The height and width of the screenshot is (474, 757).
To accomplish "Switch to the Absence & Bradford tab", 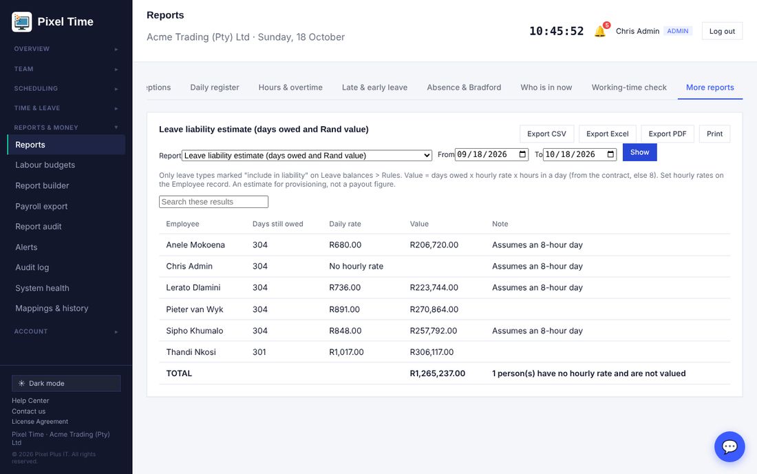I will [464, 87].
